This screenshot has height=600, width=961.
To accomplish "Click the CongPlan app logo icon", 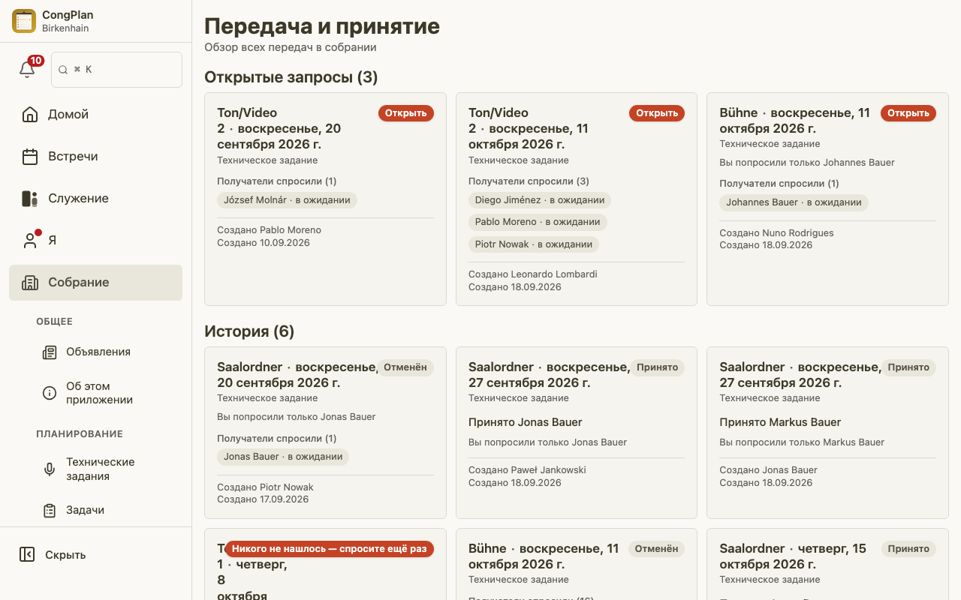I will [x=24, y=21].
